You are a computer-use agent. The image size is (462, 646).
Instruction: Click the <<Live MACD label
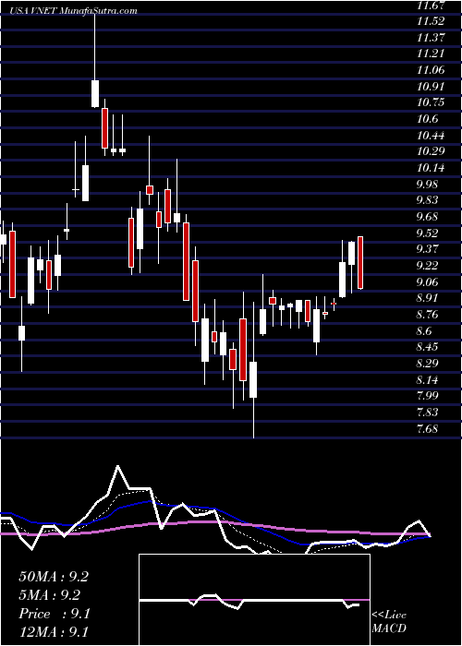[389, 622]
